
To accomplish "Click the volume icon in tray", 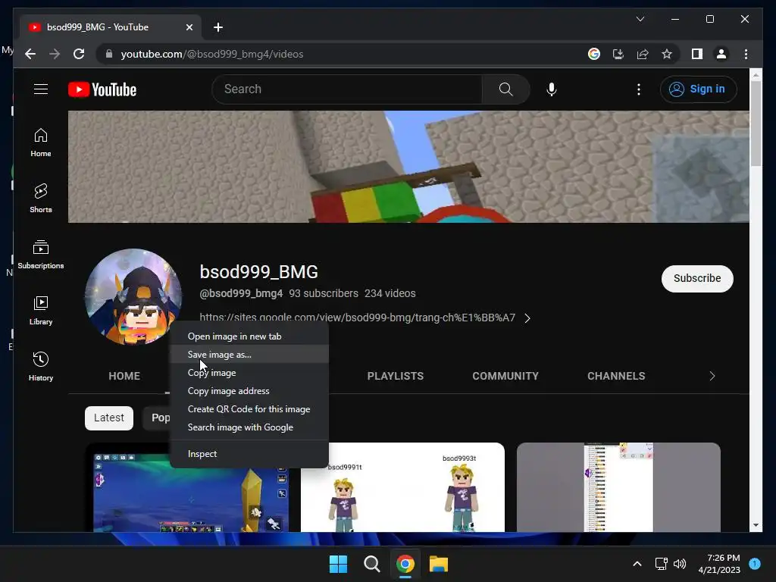I will [680, 564].
